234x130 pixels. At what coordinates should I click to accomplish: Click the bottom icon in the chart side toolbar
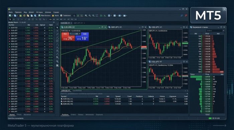[x=57, y=65]
